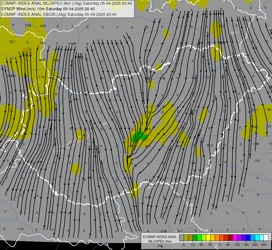272x250 pixels.
Task: Click the map value 4.88
Action: coord(43,26)
